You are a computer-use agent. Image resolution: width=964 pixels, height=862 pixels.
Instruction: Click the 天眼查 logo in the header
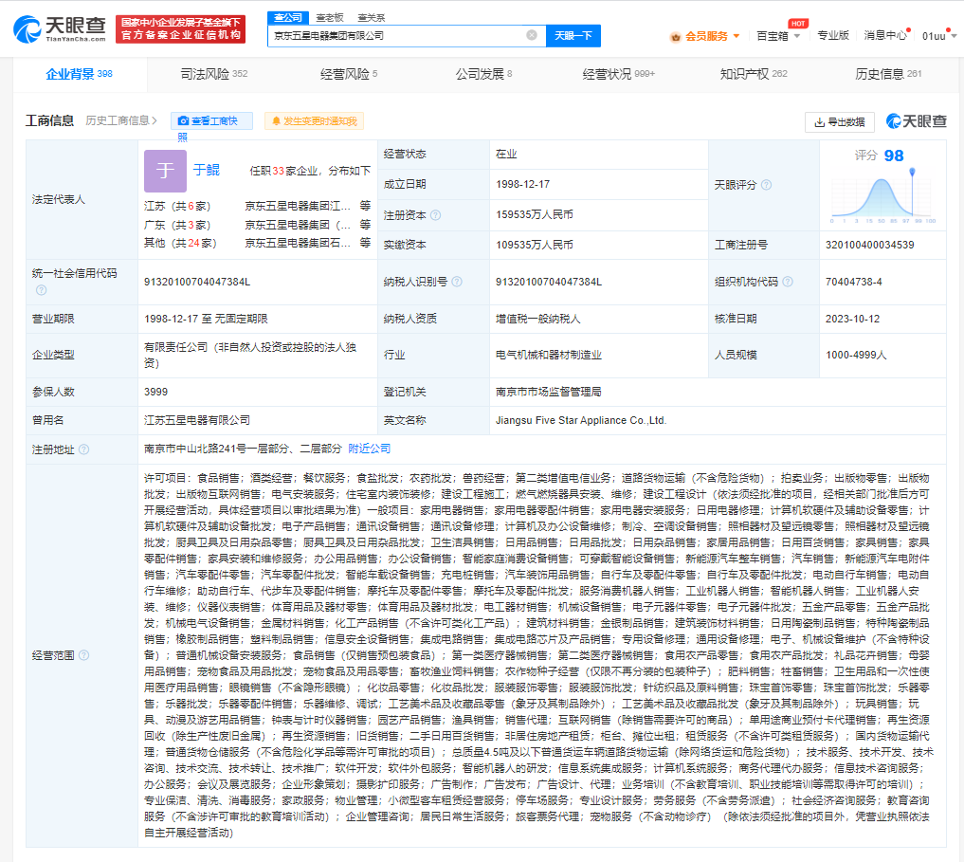[x=57, y=28]
